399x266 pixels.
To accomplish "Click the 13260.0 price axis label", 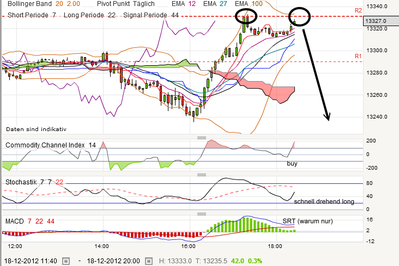I will (377, 95).
